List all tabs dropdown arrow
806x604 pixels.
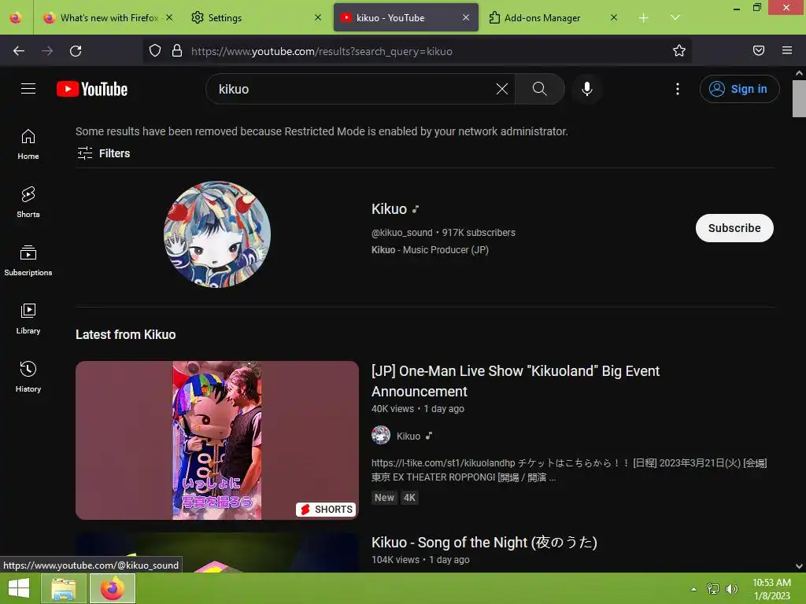click(675, 17)
